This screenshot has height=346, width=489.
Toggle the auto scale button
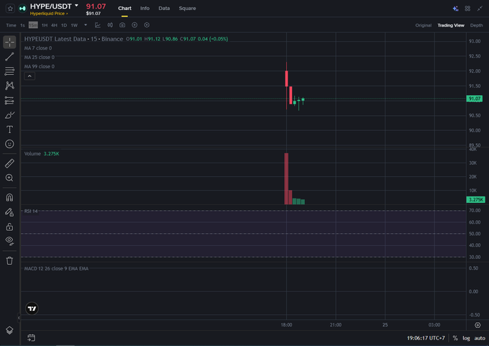click(x=480, y=338)
